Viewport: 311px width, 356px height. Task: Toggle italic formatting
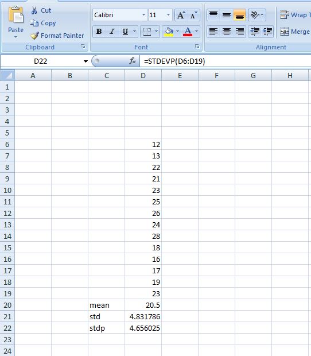click(112, 32)
